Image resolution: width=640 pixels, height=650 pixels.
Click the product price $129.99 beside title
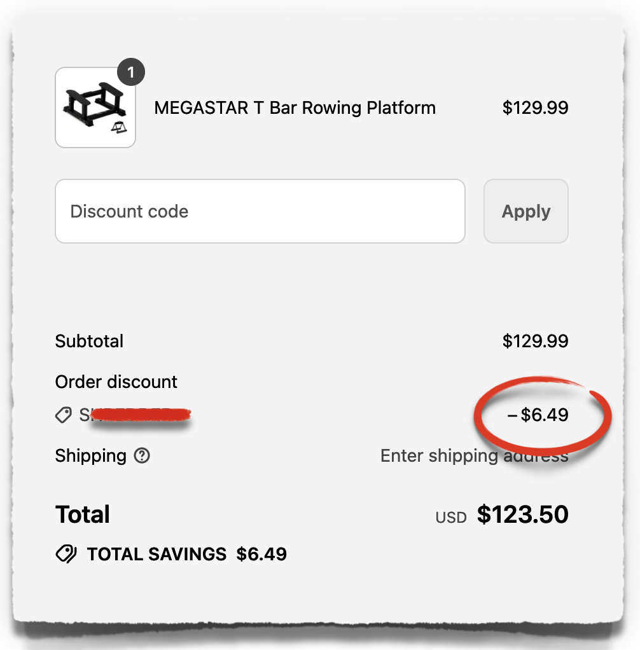(x=535, y=107)
